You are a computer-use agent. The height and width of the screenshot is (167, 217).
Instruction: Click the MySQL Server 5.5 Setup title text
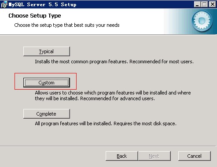(42, 4)
